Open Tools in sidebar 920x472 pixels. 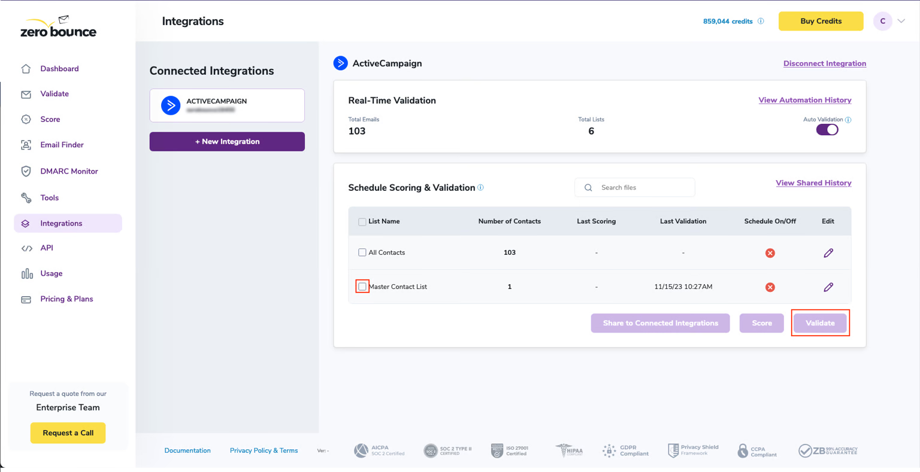(50, 197)
